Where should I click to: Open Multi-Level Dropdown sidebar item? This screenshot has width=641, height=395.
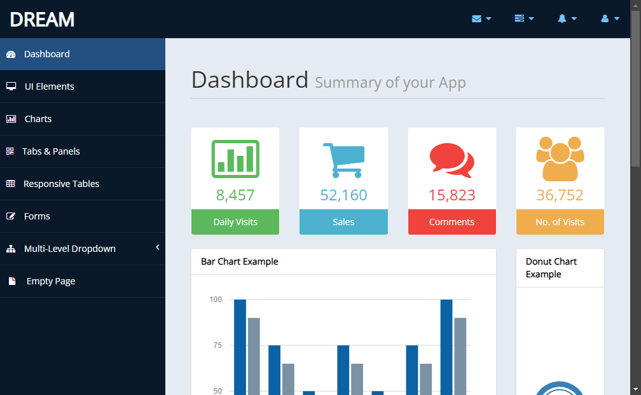[83, 249]
